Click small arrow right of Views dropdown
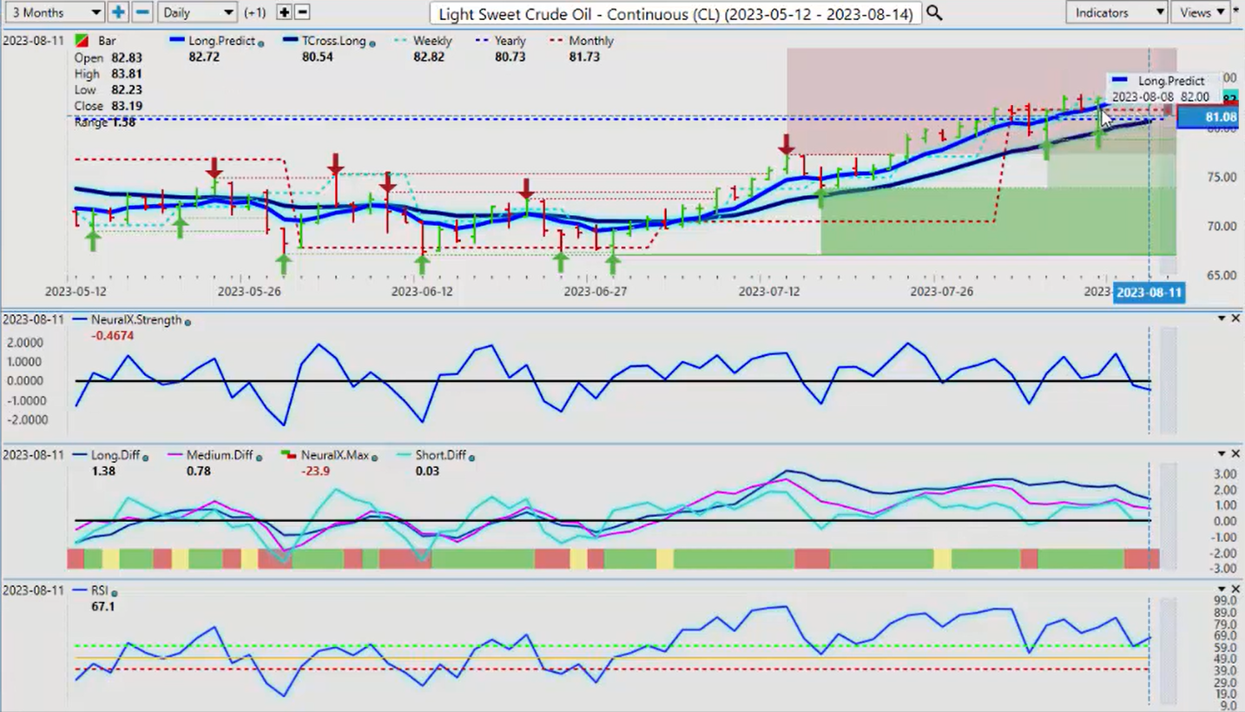 (1236, 9)
